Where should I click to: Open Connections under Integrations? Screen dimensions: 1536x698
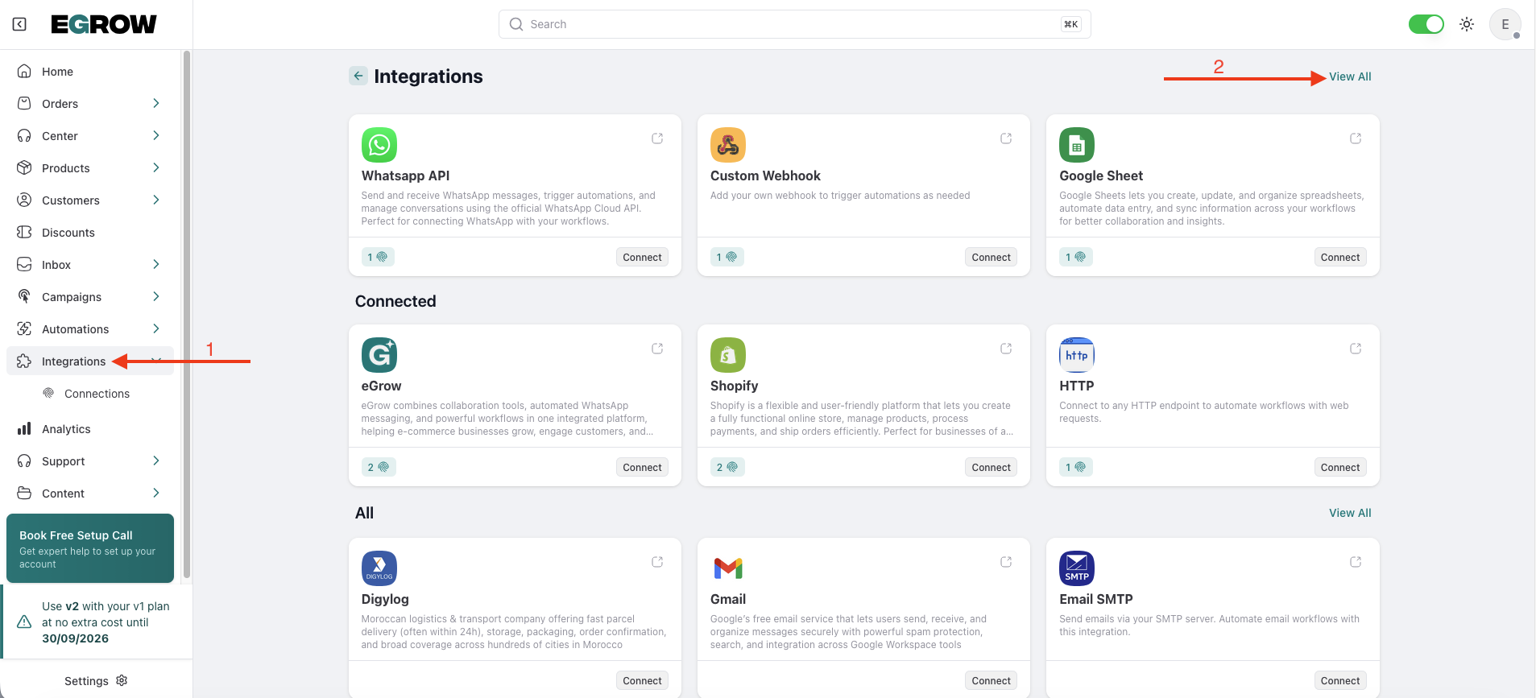(x=97, y=394)
